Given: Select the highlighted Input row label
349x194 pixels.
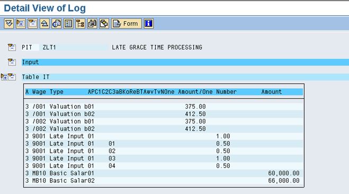Looking at the screenshot, I should pos(30,62).
